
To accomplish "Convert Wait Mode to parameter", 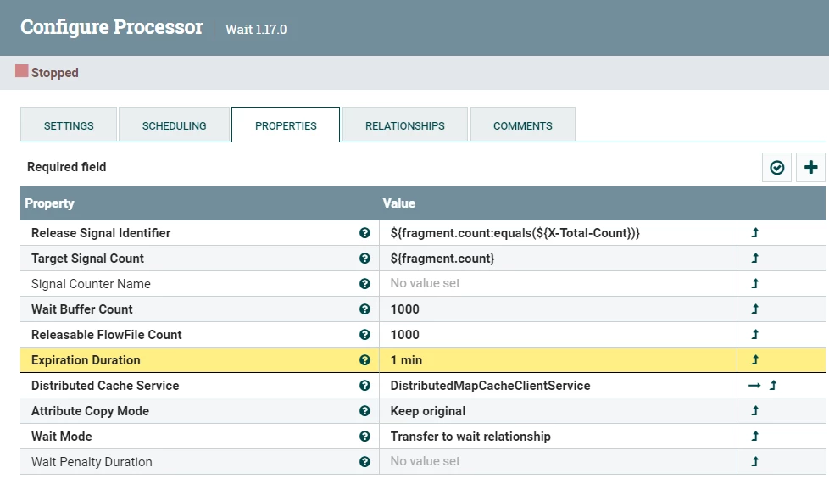I will pos(755,436).
